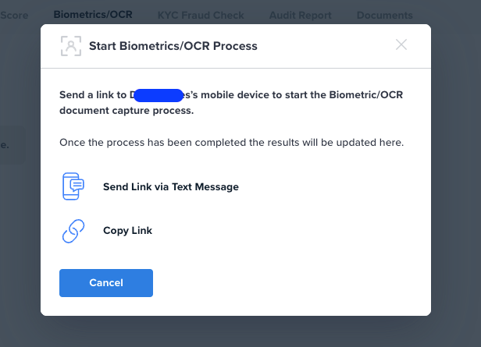Open the Audit Report tab

tap(300, 15)
